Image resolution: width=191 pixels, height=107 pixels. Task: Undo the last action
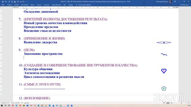coord(6,2)
